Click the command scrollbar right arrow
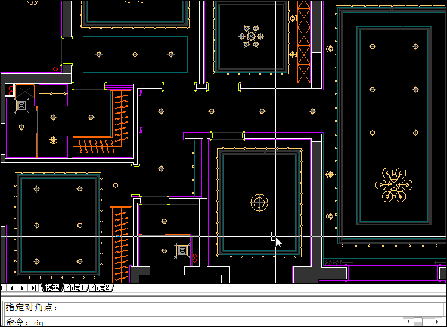447x327 pixels. pyautogui.click(x=437, y=322)
